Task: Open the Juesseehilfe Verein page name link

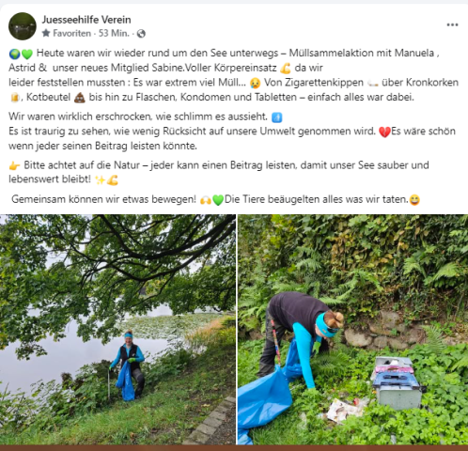Action: pyautogui.click(x=86, y=20)
